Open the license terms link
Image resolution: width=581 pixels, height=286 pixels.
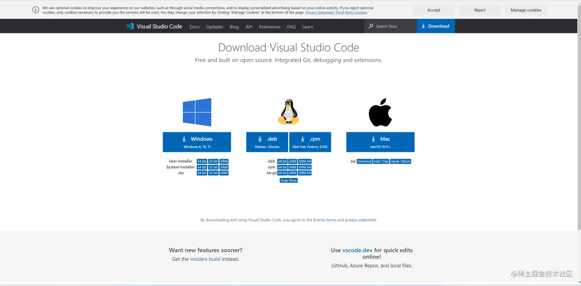325,220
